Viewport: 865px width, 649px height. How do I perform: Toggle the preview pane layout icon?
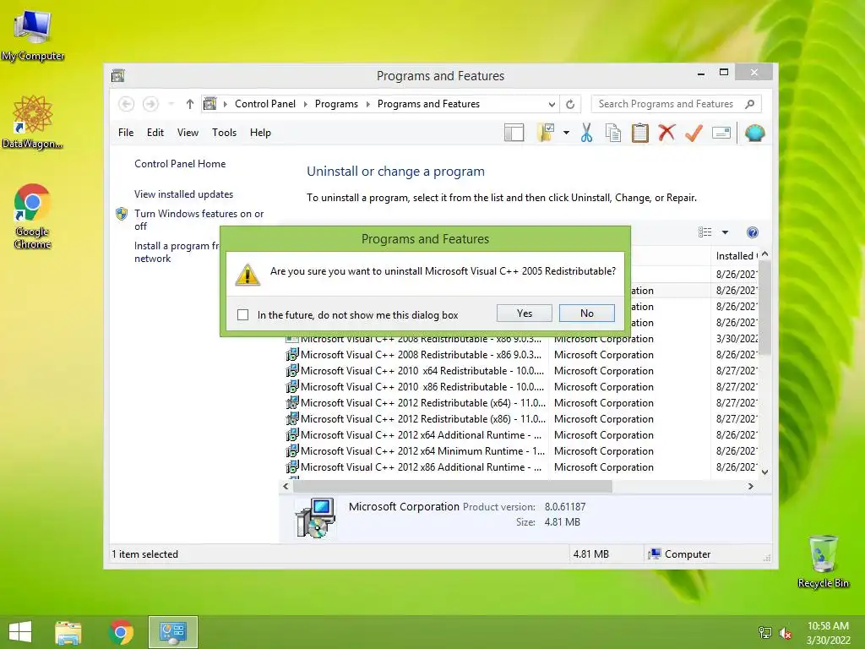[514, 133]
